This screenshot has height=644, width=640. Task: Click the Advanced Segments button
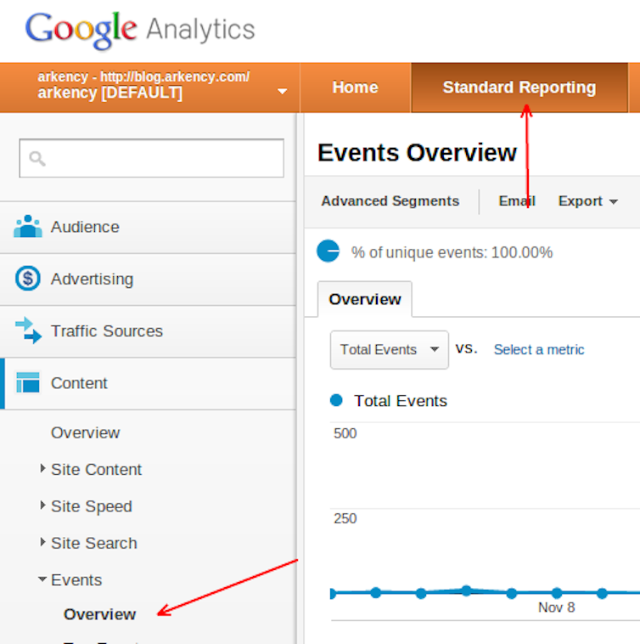(x=390, y=201)
